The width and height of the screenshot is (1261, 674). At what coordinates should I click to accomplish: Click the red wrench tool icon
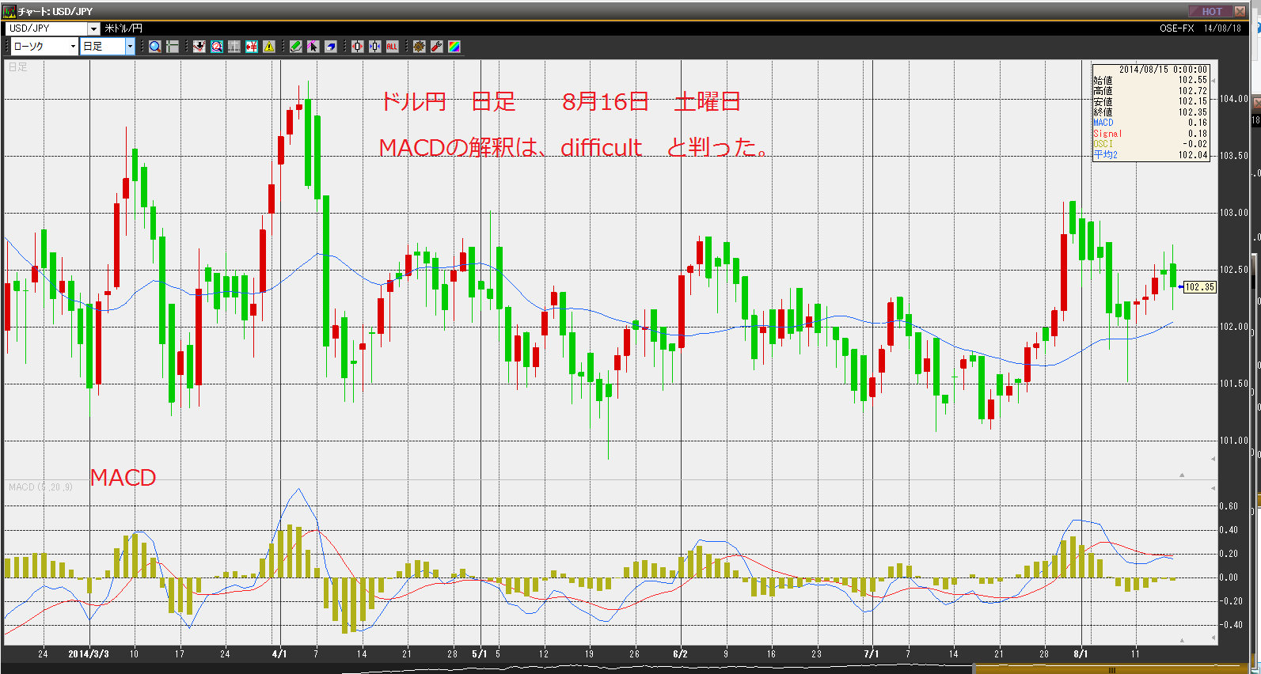(436, 47)
